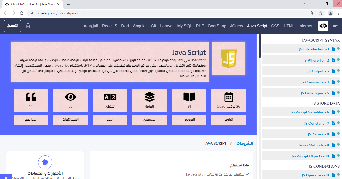The height and width of the screenshot is (179, 342).
Task: Click the التسجيل register button
Action: point(12,26)
